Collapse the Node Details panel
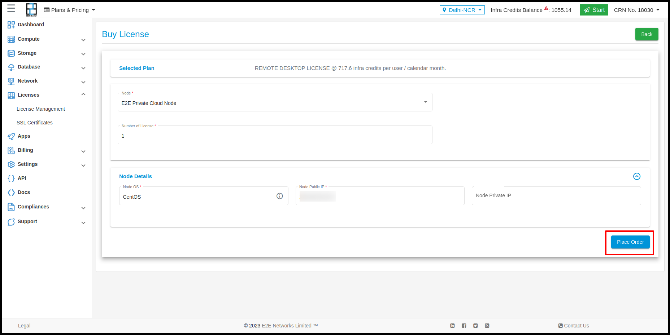Image resolution: width=670 pixels, height=335 pixels. tap(637, 176)
